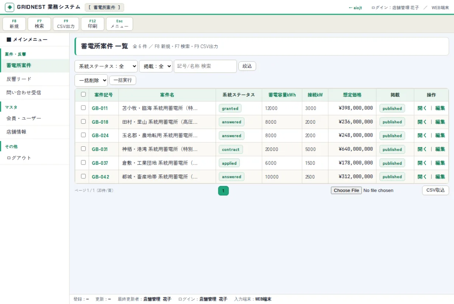Toggle the select-all checkbox in the table header
This screenshot has width=454, height=304.
point(83,94)
